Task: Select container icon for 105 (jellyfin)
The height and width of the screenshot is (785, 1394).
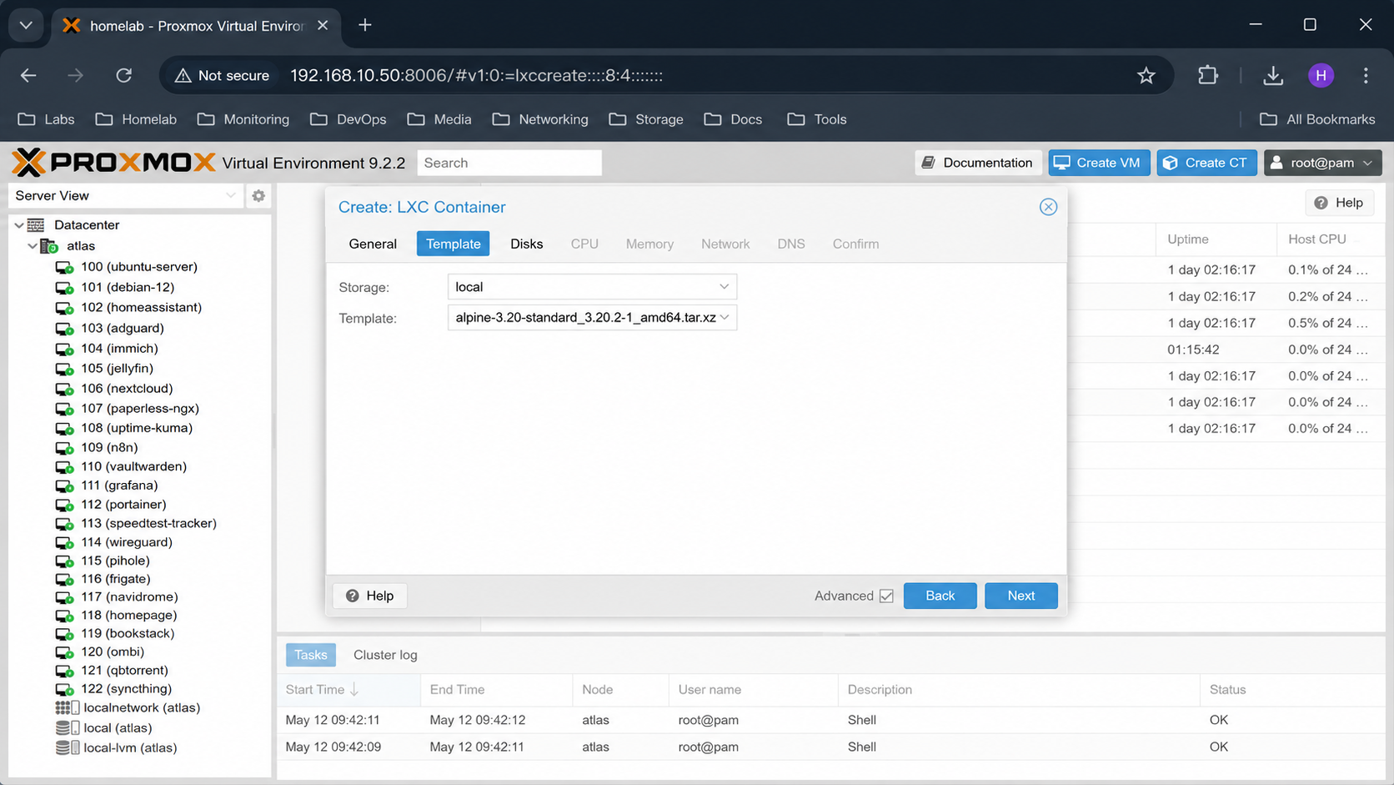Action: [x=64, y=369]
